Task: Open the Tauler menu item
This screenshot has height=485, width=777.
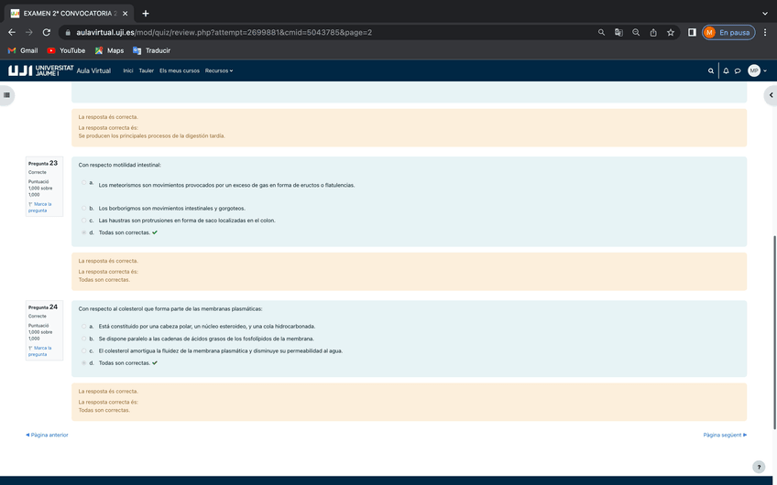Action: tap(146, 70)
